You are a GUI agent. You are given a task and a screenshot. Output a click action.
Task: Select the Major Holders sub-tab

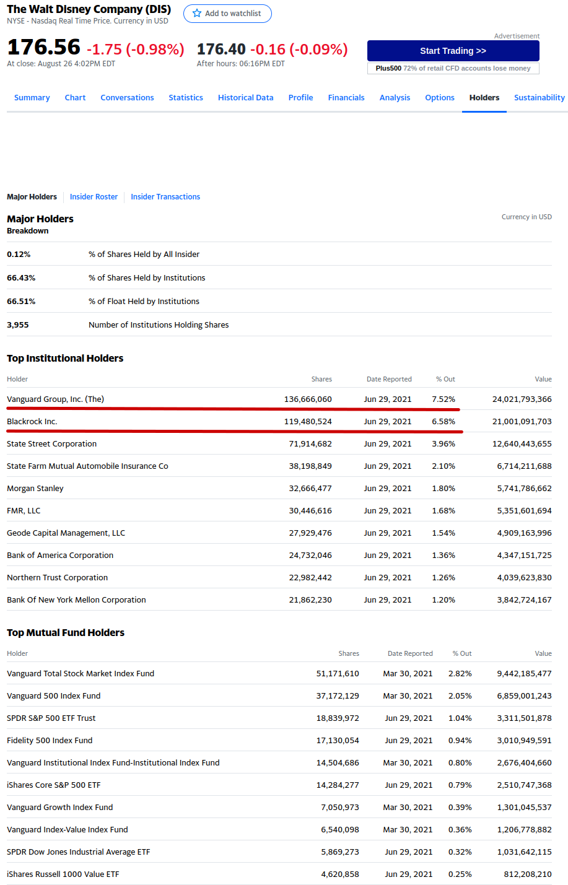pos(32,197)
